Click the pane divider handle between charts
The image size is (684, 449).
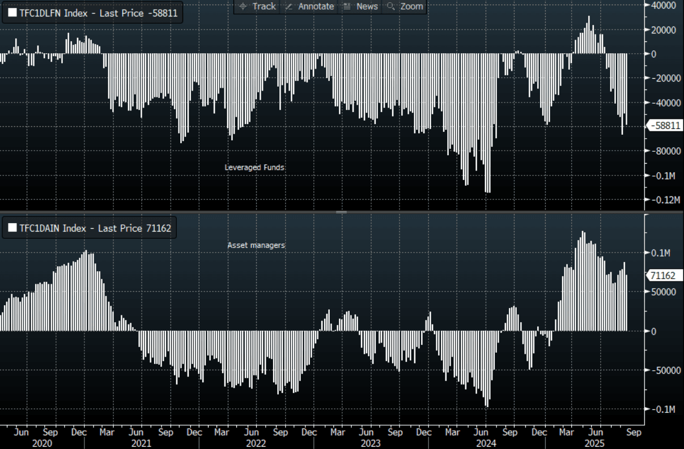coord(341,212)
